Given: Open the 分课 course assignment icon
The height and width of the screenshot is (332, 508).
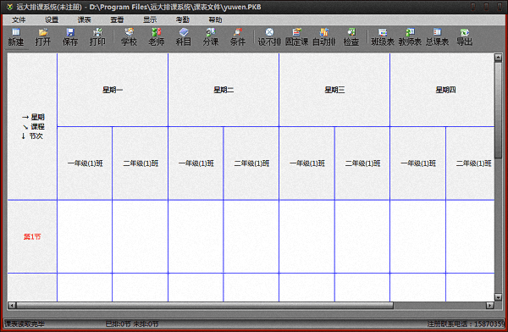Looking at the screenshot, I should coord(211,37).
